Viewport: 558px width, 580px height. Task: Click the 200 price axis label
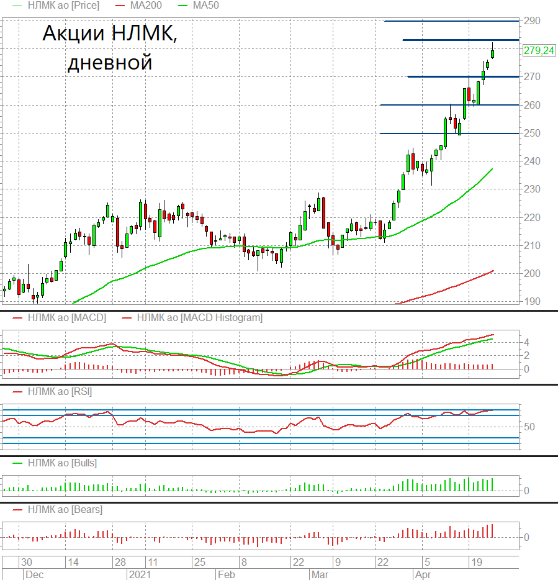(532, 273)
